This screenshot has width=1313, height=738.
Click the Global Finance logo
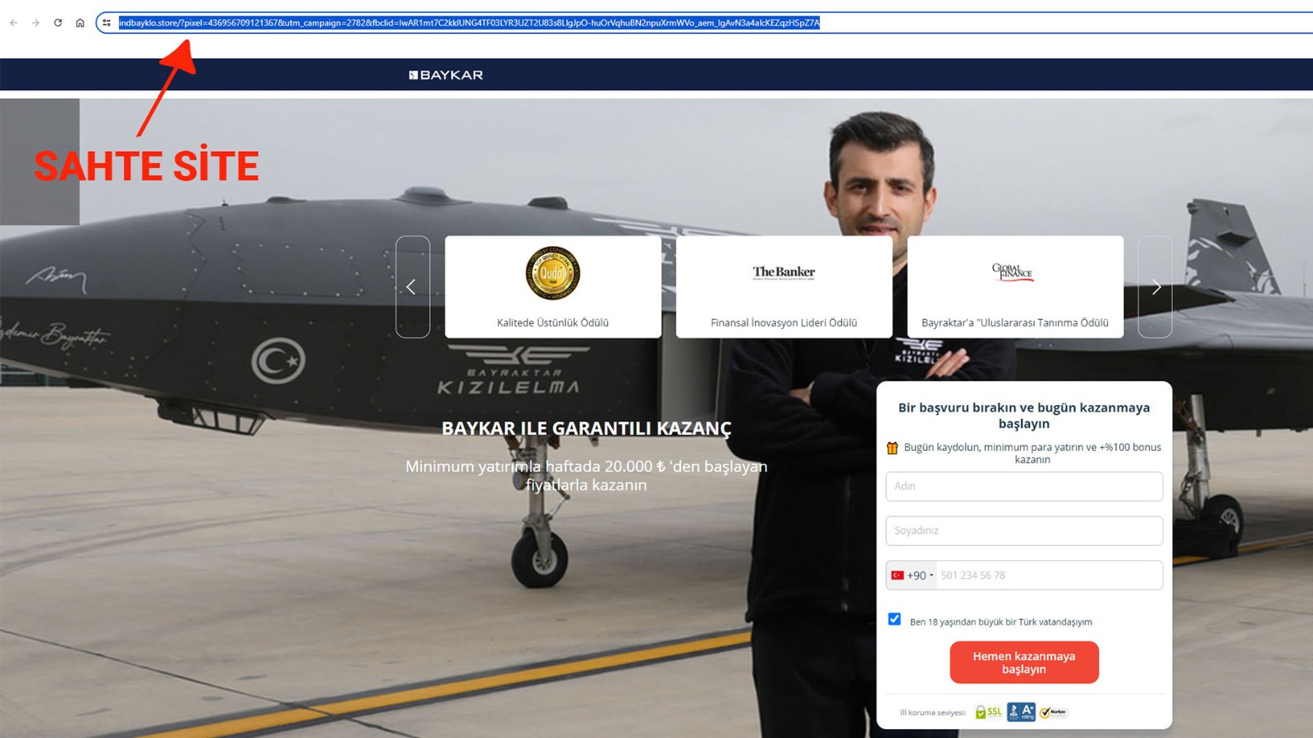pyautogui.click(x=1013, y=271)
